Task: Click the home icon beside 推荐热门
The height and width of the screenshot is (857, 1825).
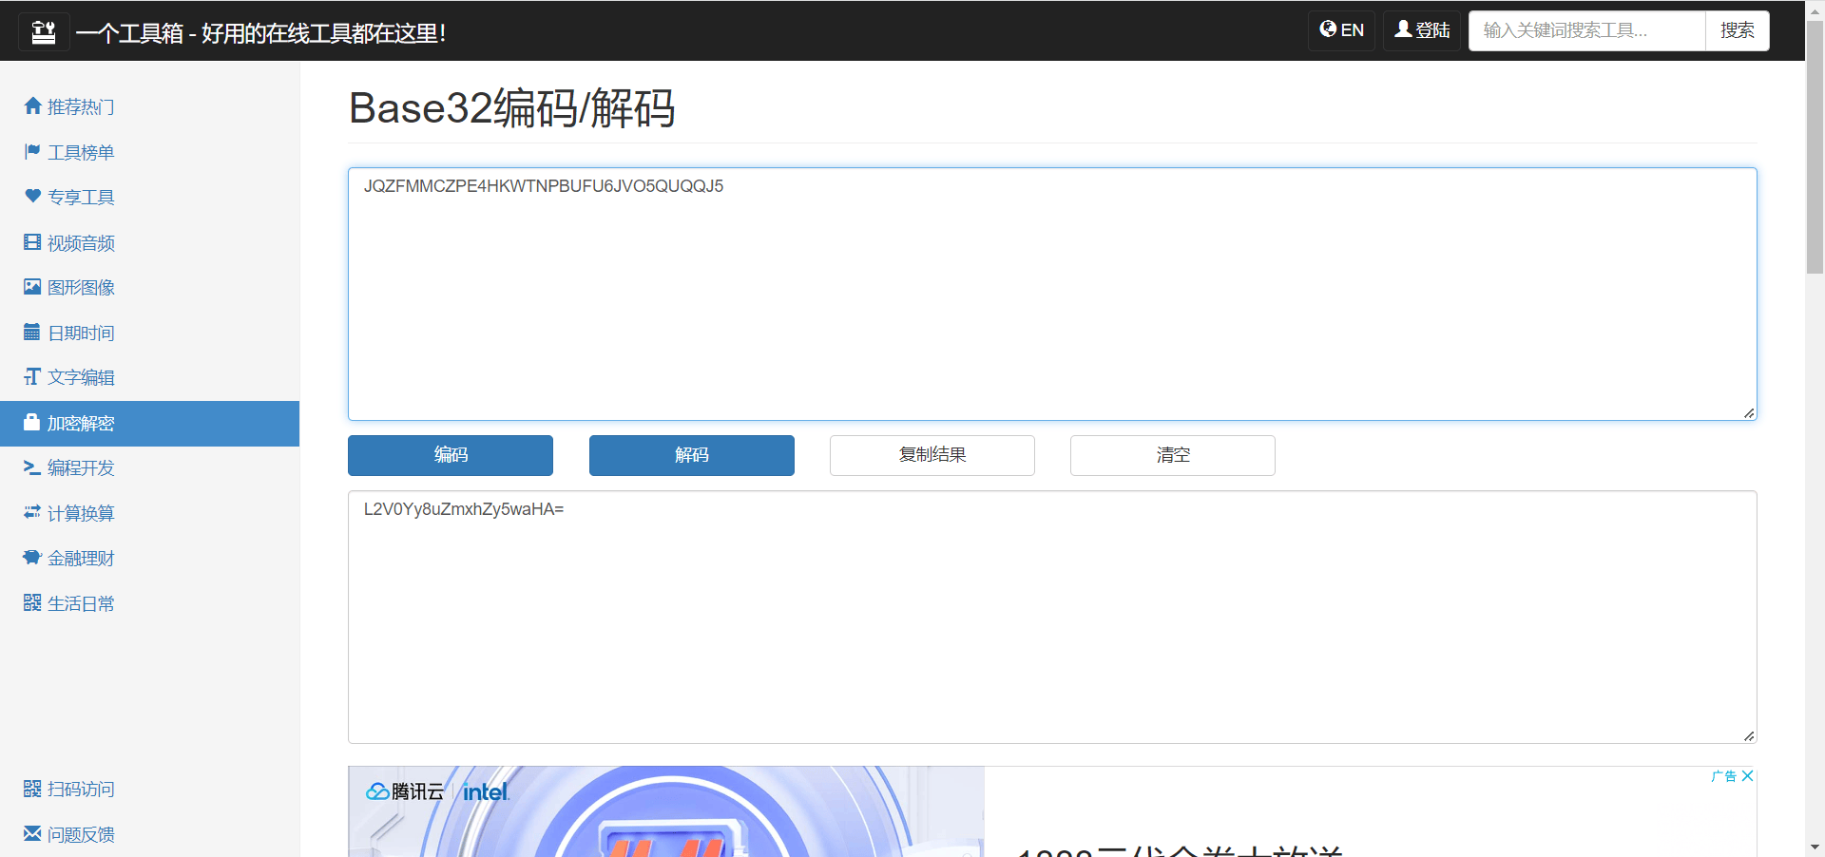Action: coord(32,106)
